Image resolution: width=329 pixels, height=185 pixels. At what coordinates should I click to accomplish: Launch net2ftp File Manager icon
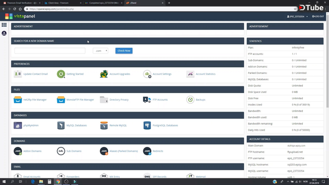pos(18,100)
